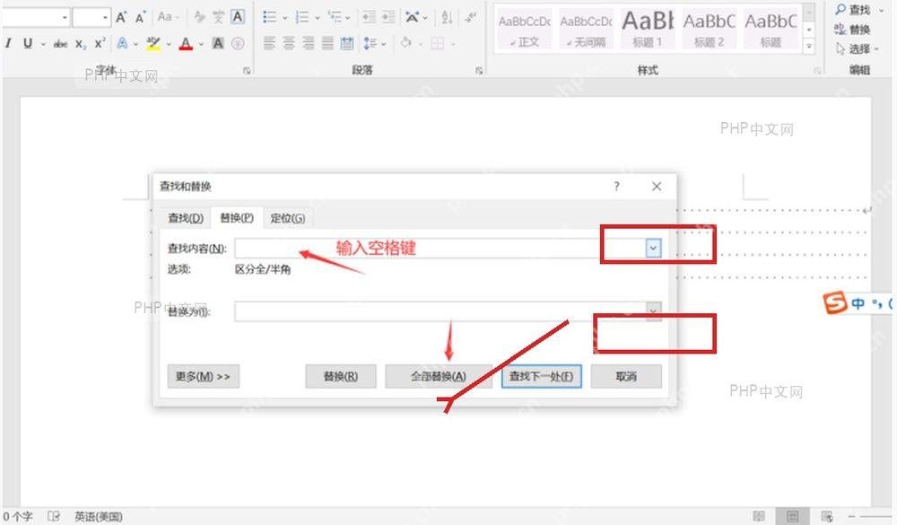Image resolution: width=897 pixels, height=525 pixels.
Task: Click the Decrease Font Size icon
Action: click(140, 17)
